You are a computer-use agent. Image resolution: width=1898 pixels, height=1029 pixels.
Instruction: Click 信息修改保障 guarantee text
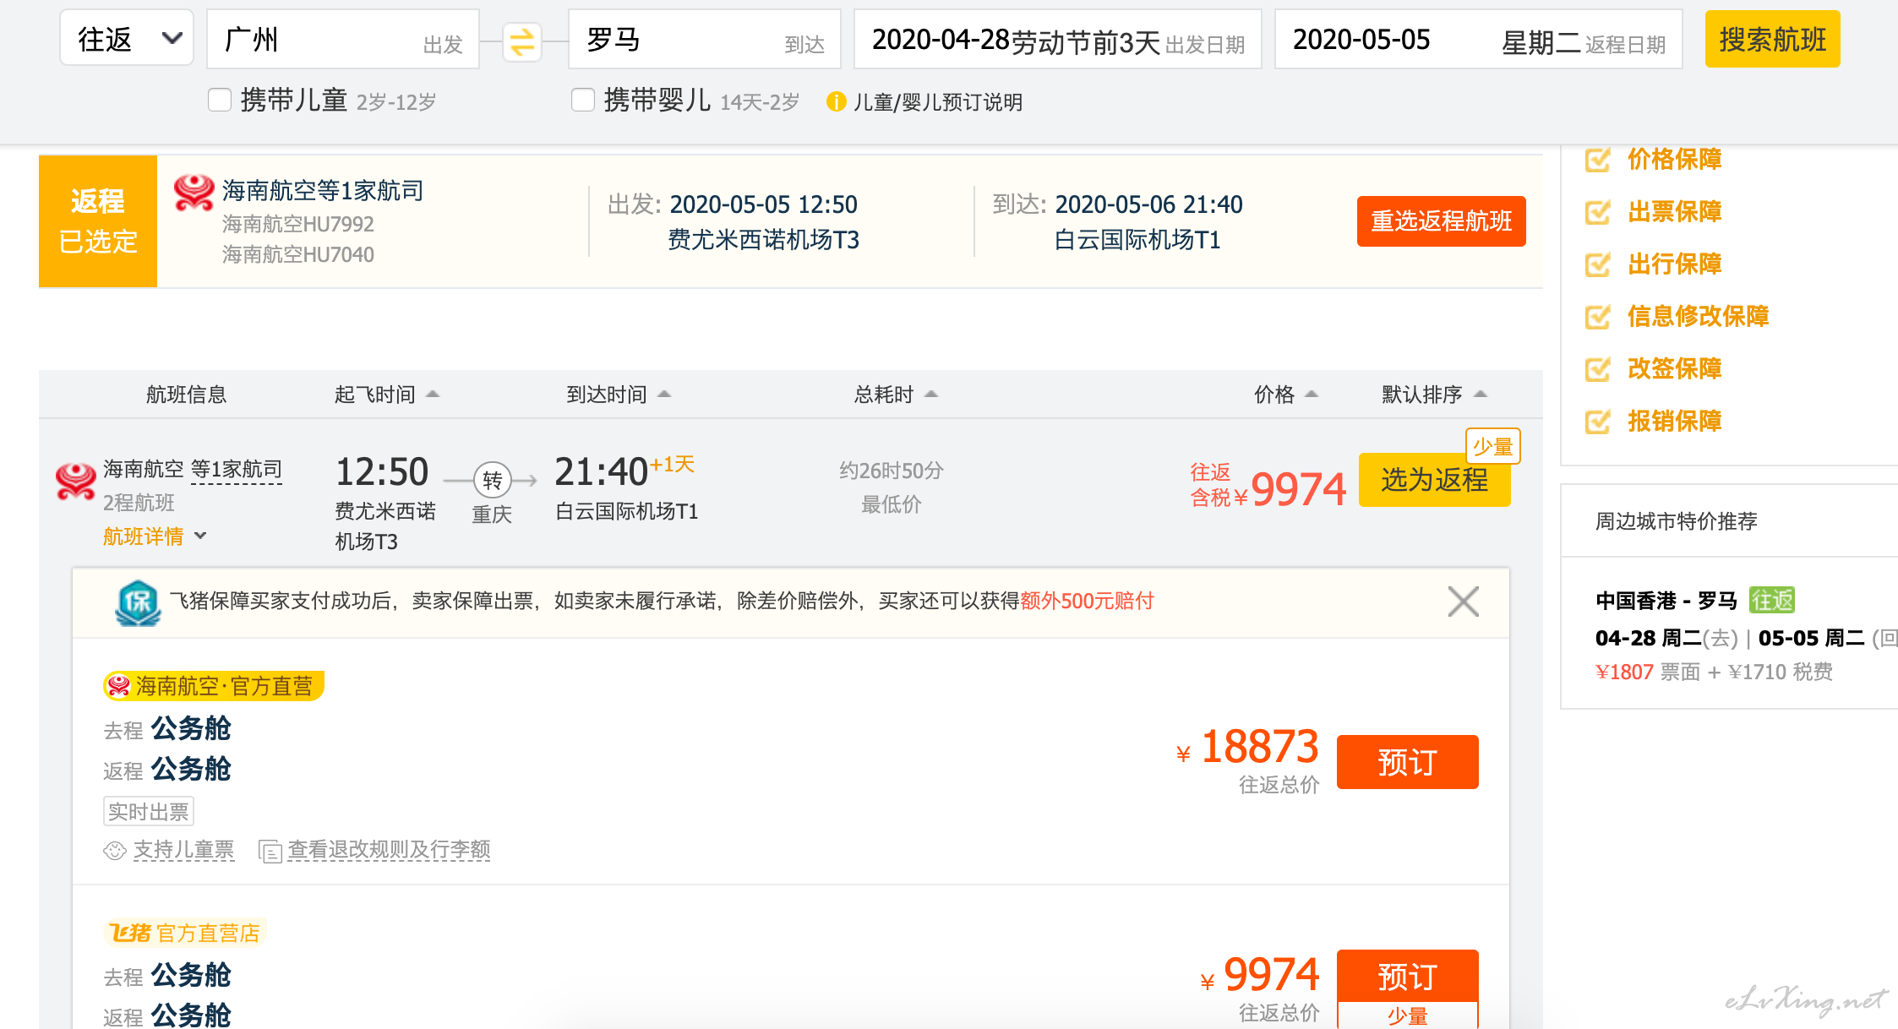(1699, 316)
